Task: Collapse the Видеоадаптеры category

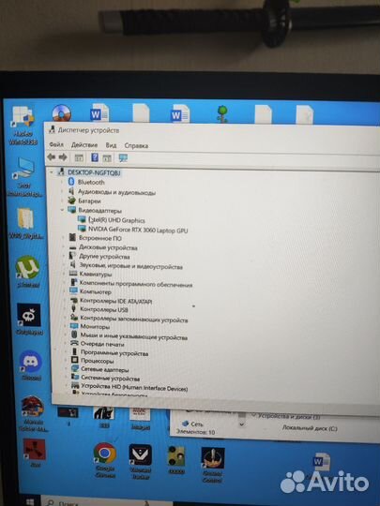Action: click(x=62, y=210)
